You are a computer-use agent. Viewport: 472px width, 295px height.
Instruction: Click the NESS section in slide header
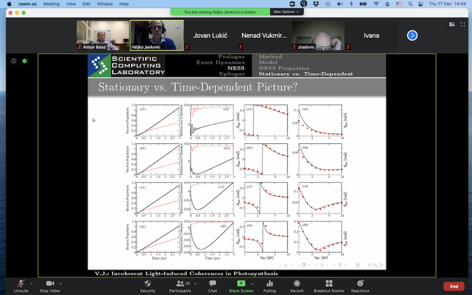point(236,68)
